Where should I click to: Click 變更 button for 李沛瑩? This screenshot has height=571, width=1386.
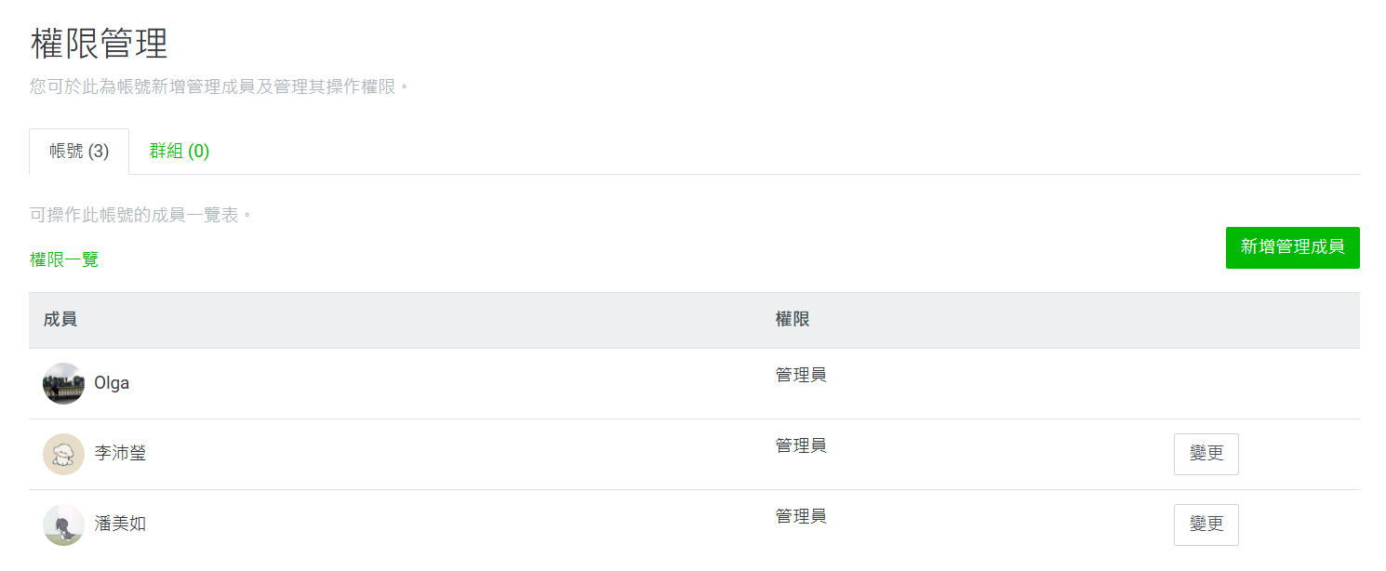[1206, 454]
